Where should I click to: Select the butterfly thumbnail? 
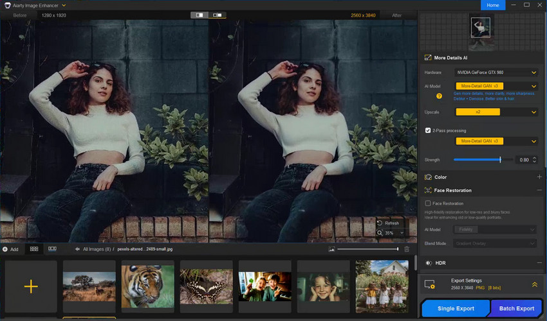[206, 286]
